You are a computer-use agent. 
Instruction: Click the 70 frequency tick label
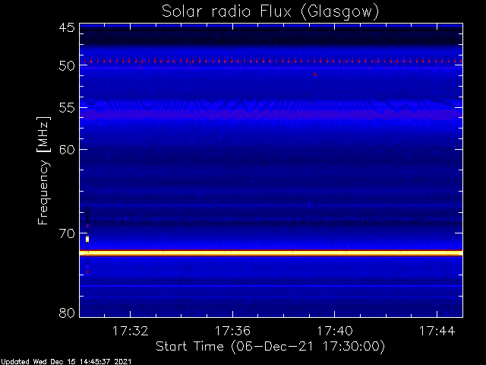pyautogui.click(x=67, y=233)
